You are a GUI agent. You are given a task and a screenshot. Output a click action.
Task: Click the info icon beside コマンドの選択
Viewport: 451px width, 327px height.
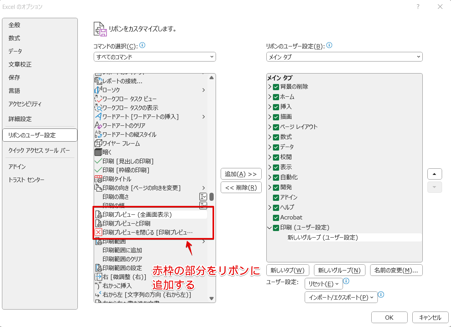tap(142, 45)
